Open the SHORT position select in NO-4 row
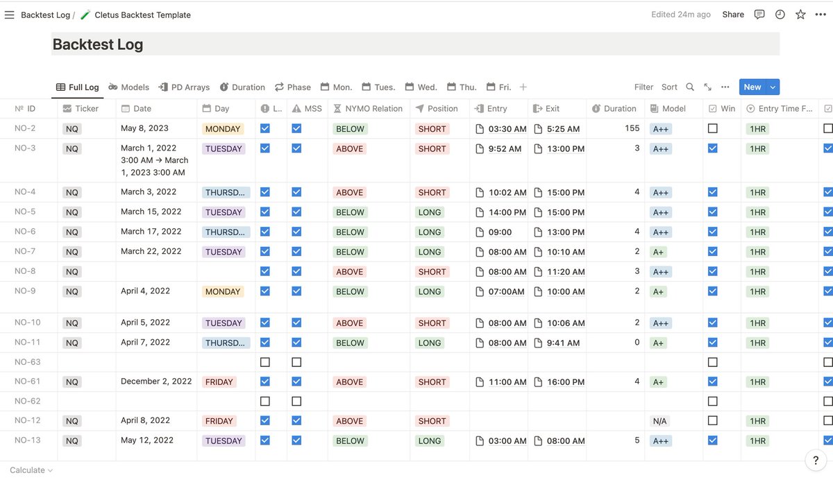The image size is (833, 480). [432, 193]
